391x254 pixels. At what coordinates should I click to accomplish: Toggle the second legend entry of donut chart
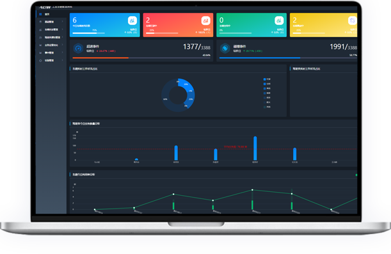click(267, 84)
